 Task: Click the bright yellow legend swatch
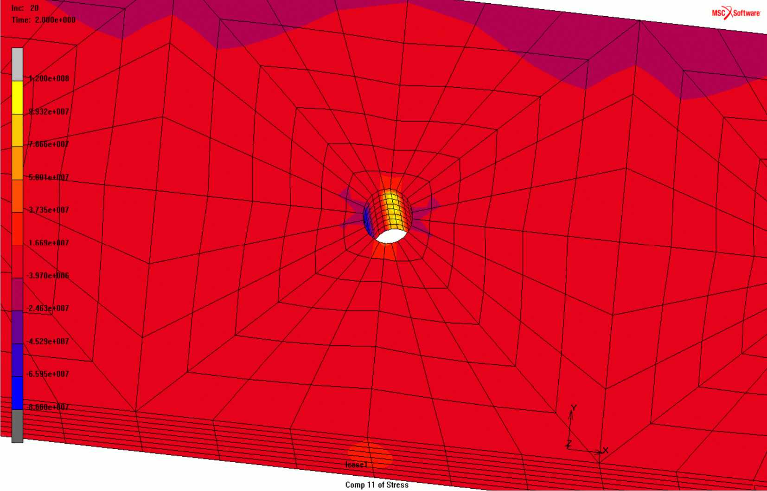click(17, 97)
